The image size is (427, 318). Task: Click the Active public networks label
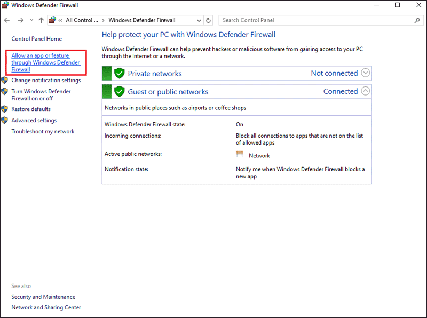pos(133,154)
